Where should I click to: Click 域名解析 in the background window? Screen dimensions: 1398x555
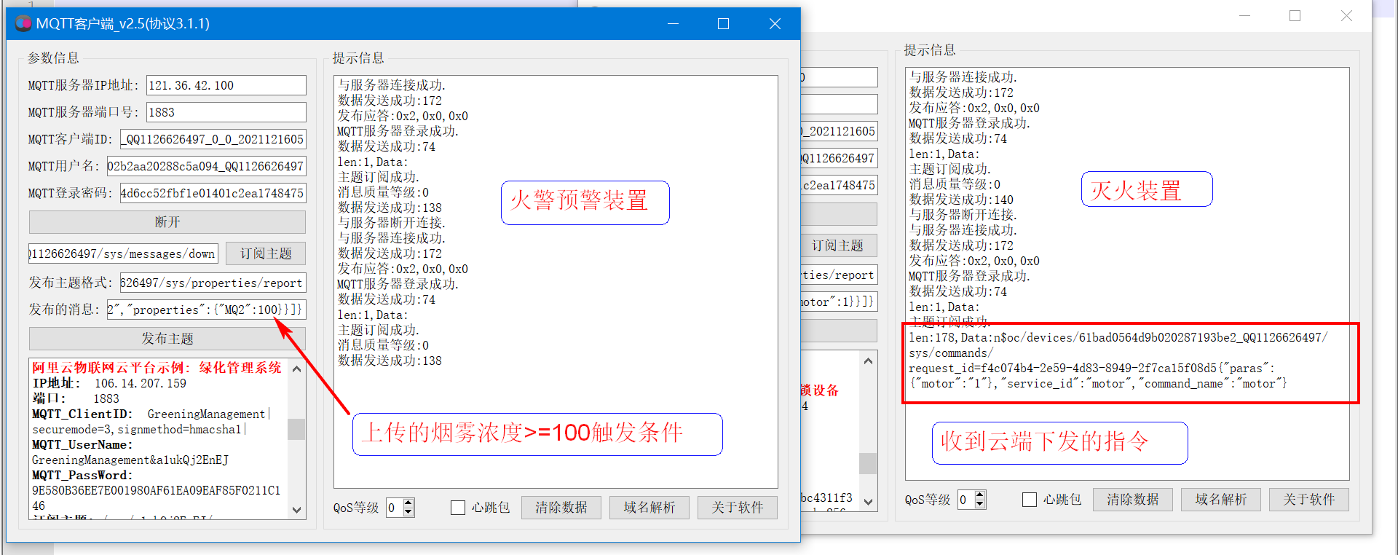pyautogui.click(x=1221, y=500)
